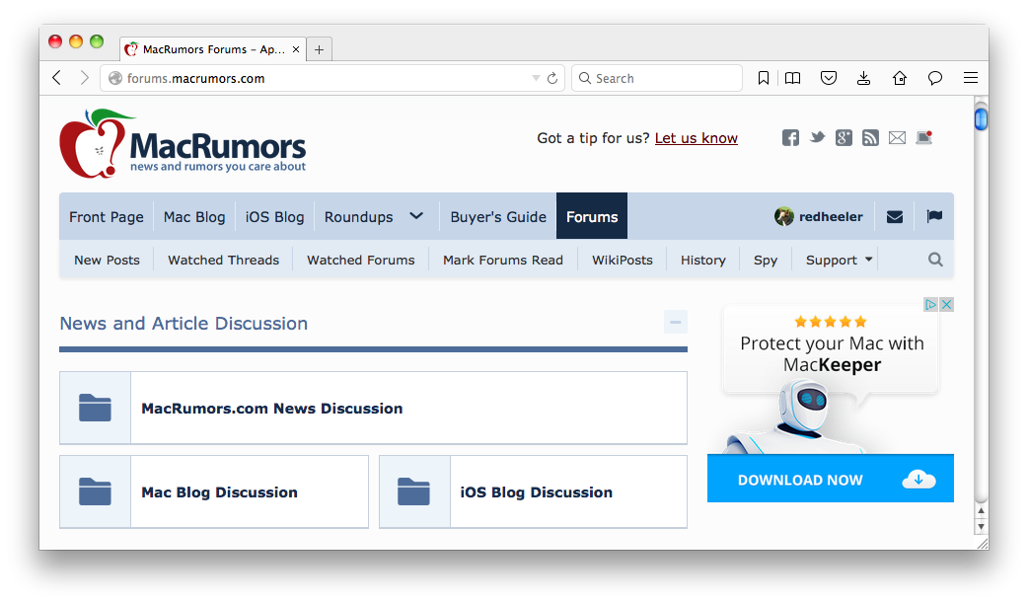The image size is (1028, 604).
Task: Expand the Roundups dropdown chevron
Action: click(416, 216)
